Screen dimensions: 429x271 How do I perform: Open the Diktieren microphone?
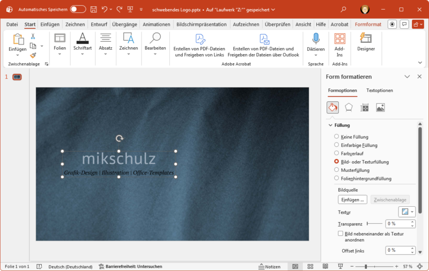pos(316,39)
